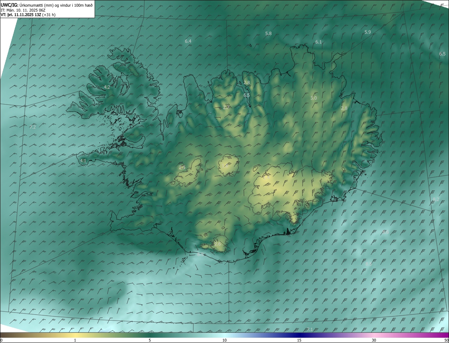
Task: Click the 2.6 value label on the southern glacier
Action: [x=217, y=244]
